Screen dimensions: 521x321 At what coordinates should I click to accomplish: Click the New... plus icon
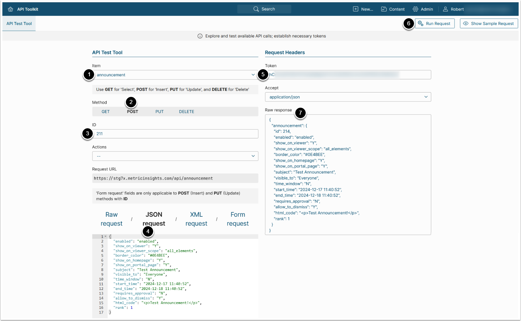[x=356, y=9]
